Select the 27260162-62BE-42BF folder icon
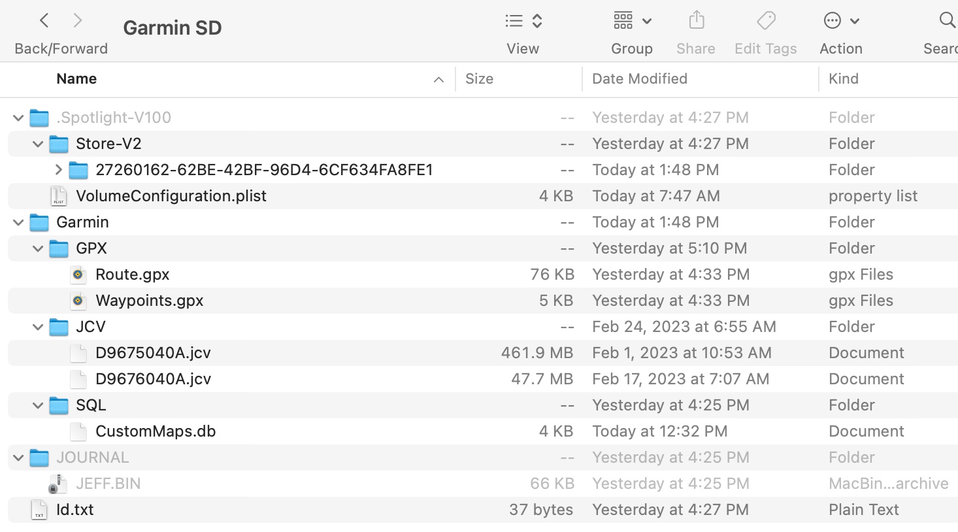The image size is (958, 532). coord(78,170)
